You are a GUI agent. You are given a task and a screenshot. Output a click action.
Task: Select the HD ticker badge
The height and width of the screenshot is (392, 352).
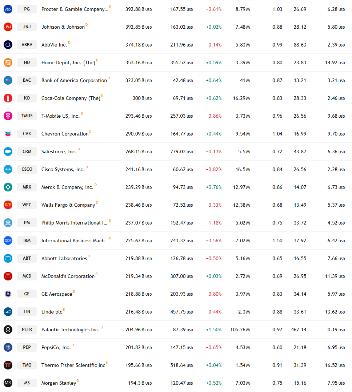tap(27, 62)
